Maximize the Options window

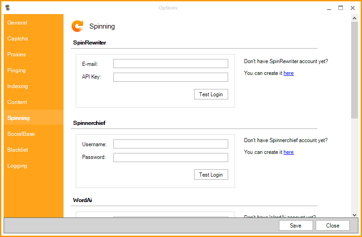(341, 8)
